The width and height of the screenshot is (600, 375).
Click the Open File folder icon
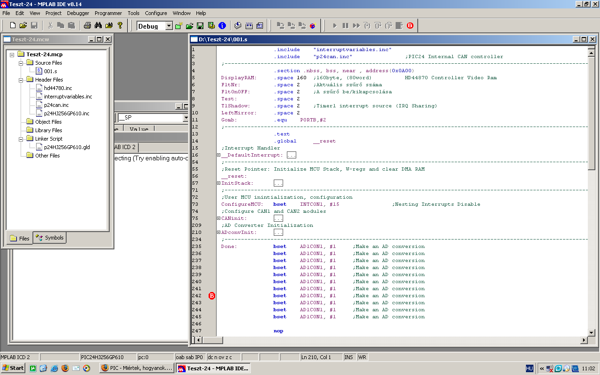[x=23, y=26]
